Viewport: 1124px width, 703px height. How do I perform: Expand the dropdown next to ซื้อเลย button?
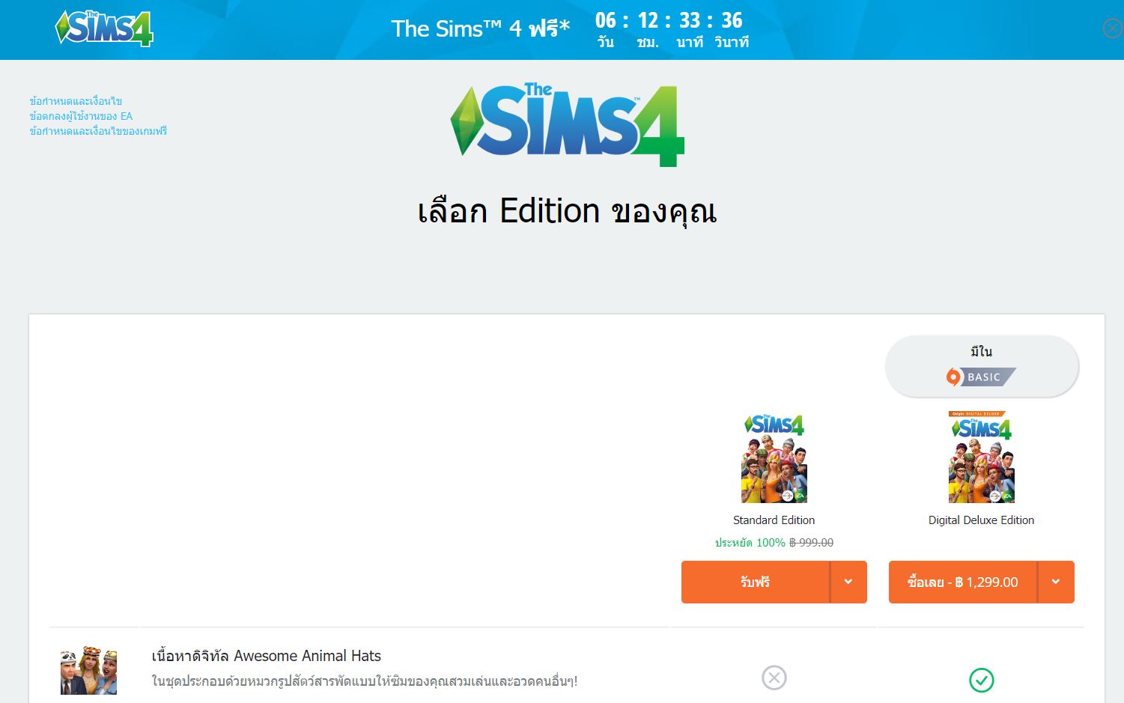[1056, 582]
